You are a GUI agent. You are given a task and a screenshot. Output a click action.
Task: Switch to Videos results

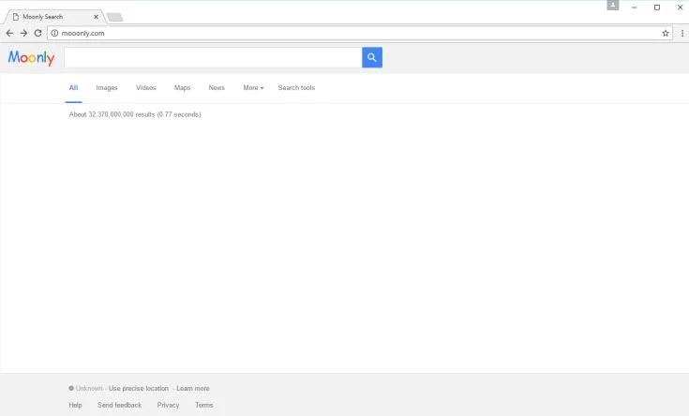[x=146, y=88]
